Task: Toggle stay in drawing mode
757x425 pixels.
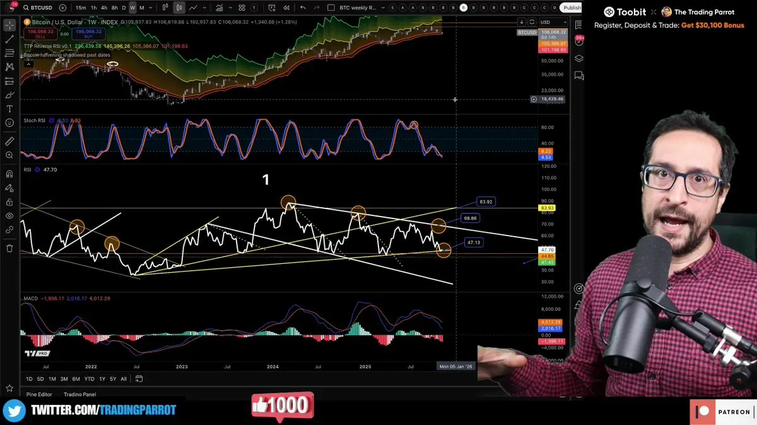Action: (9, 188)
